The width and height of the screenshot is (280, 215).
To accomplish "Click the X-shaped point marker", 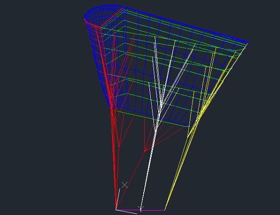I will (x=124, y=185).
